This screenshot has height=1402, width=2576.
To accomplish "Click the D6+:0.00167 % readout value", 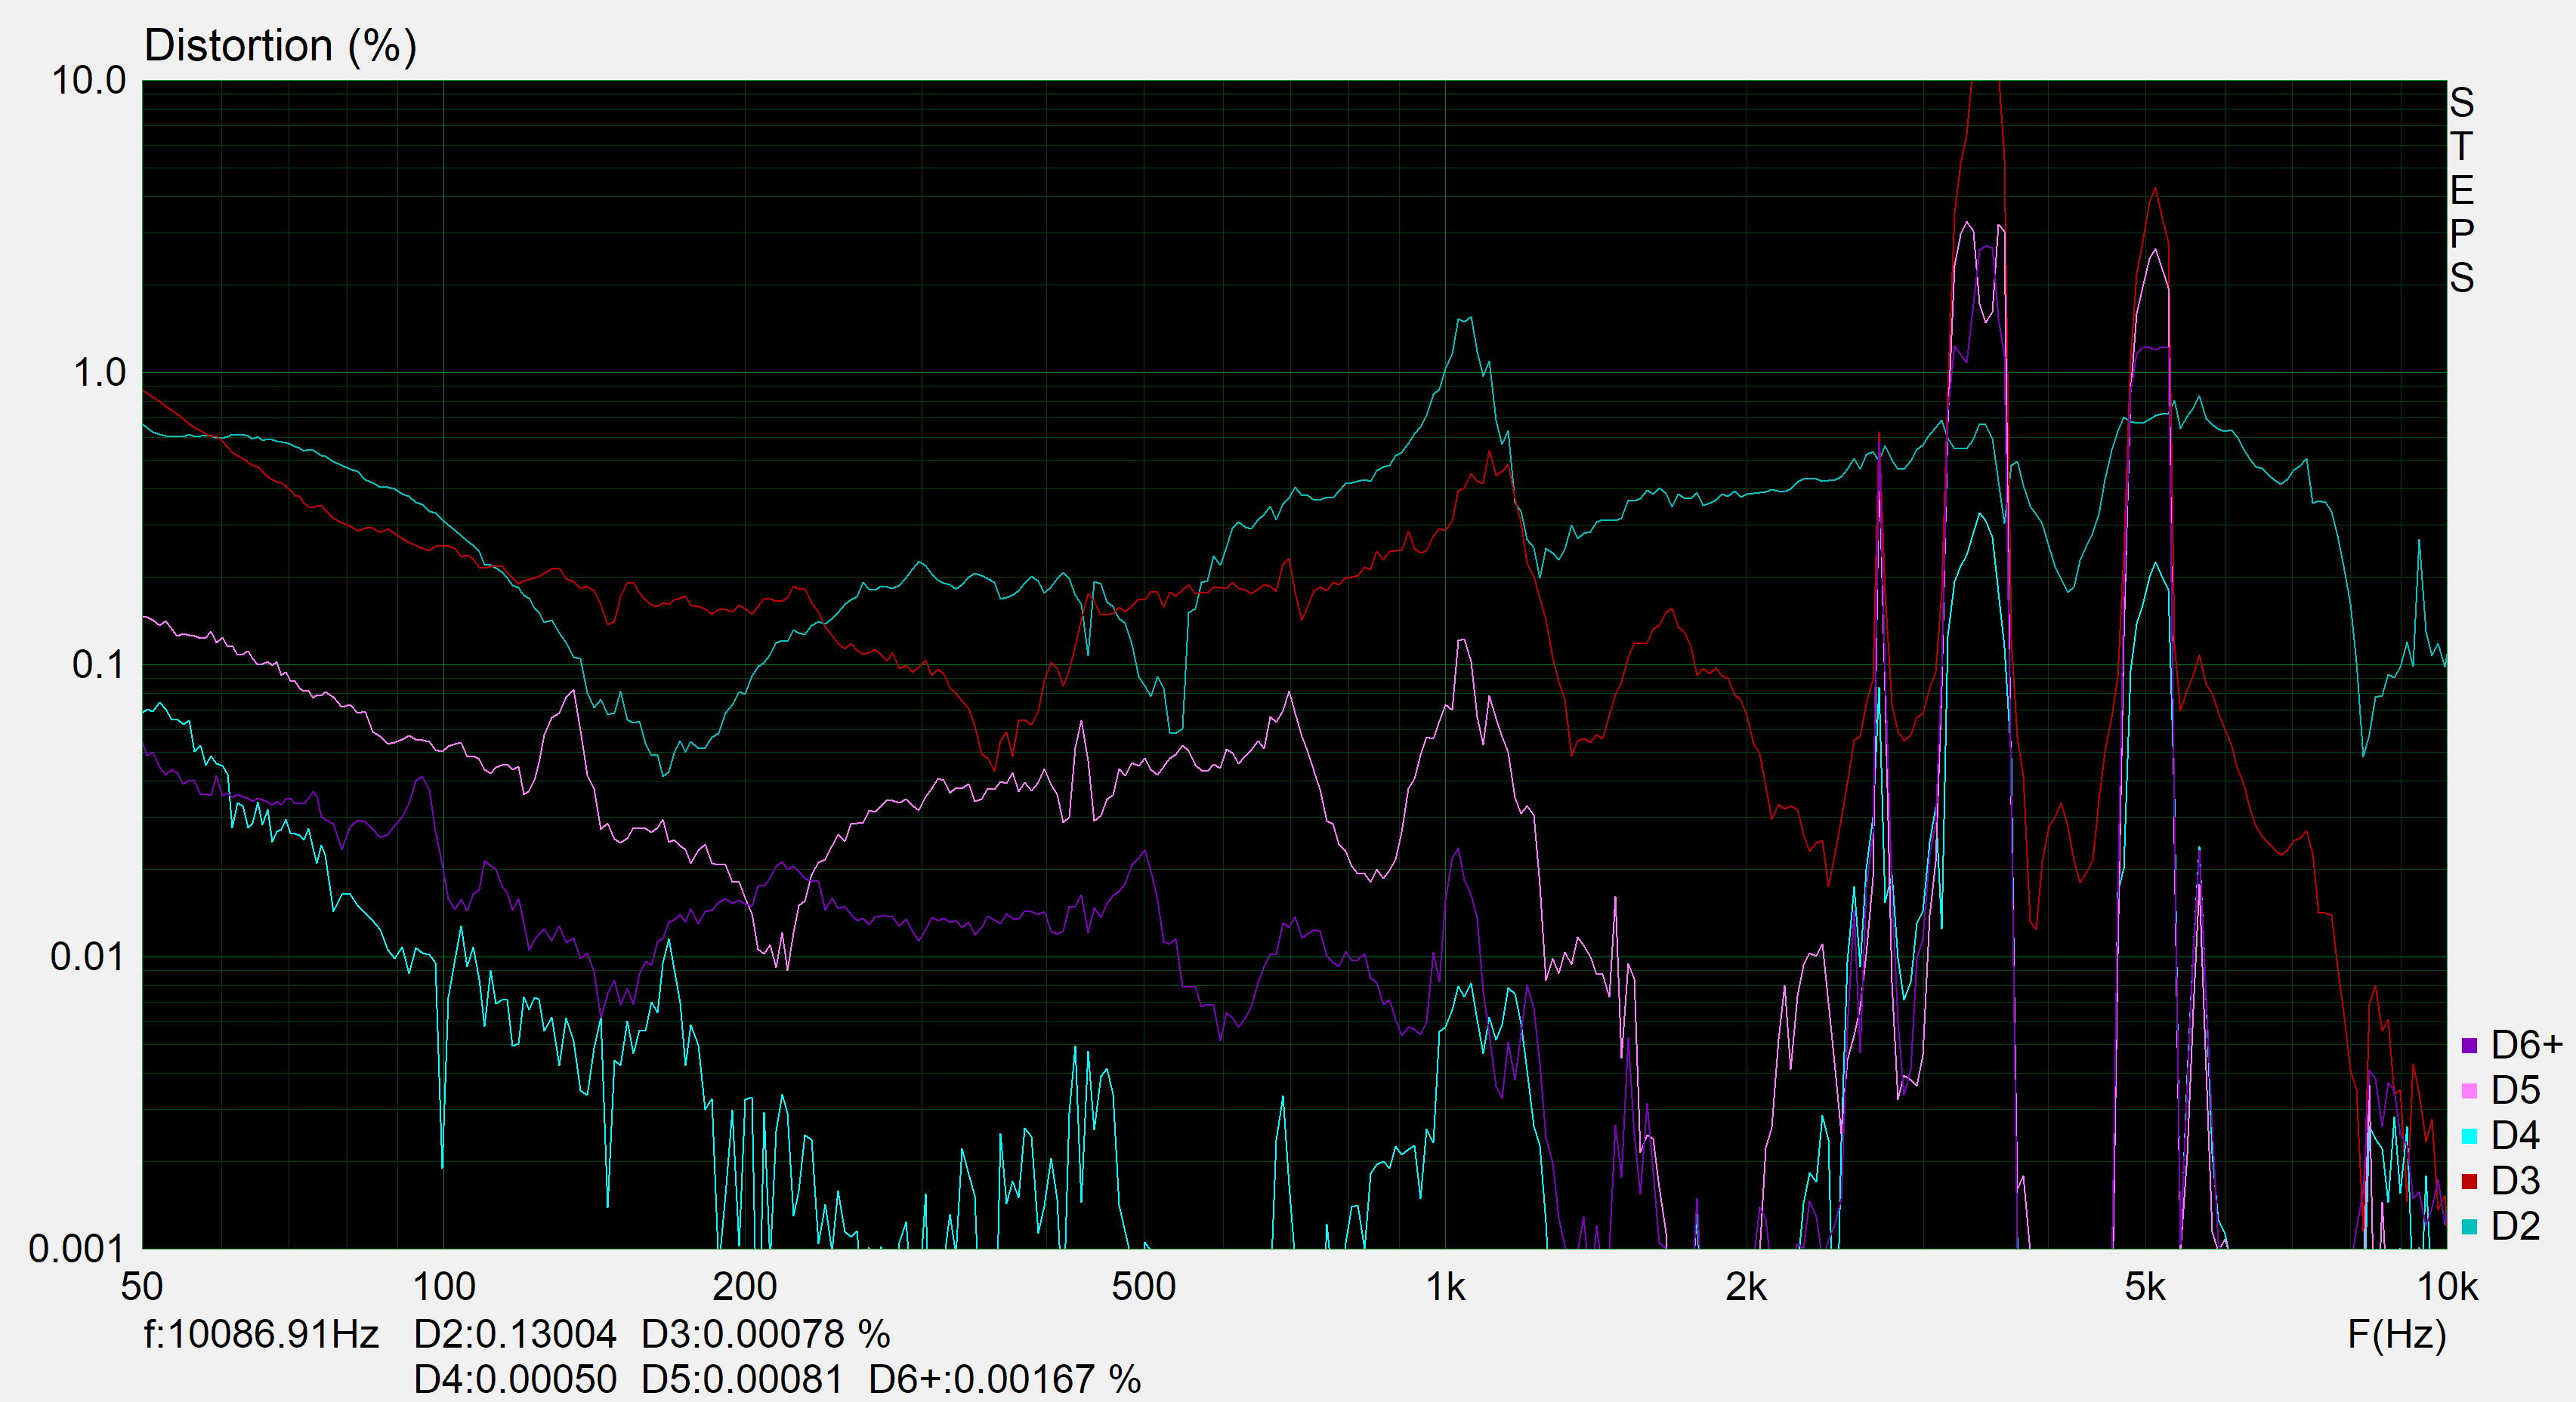I will point(1005,1379).
